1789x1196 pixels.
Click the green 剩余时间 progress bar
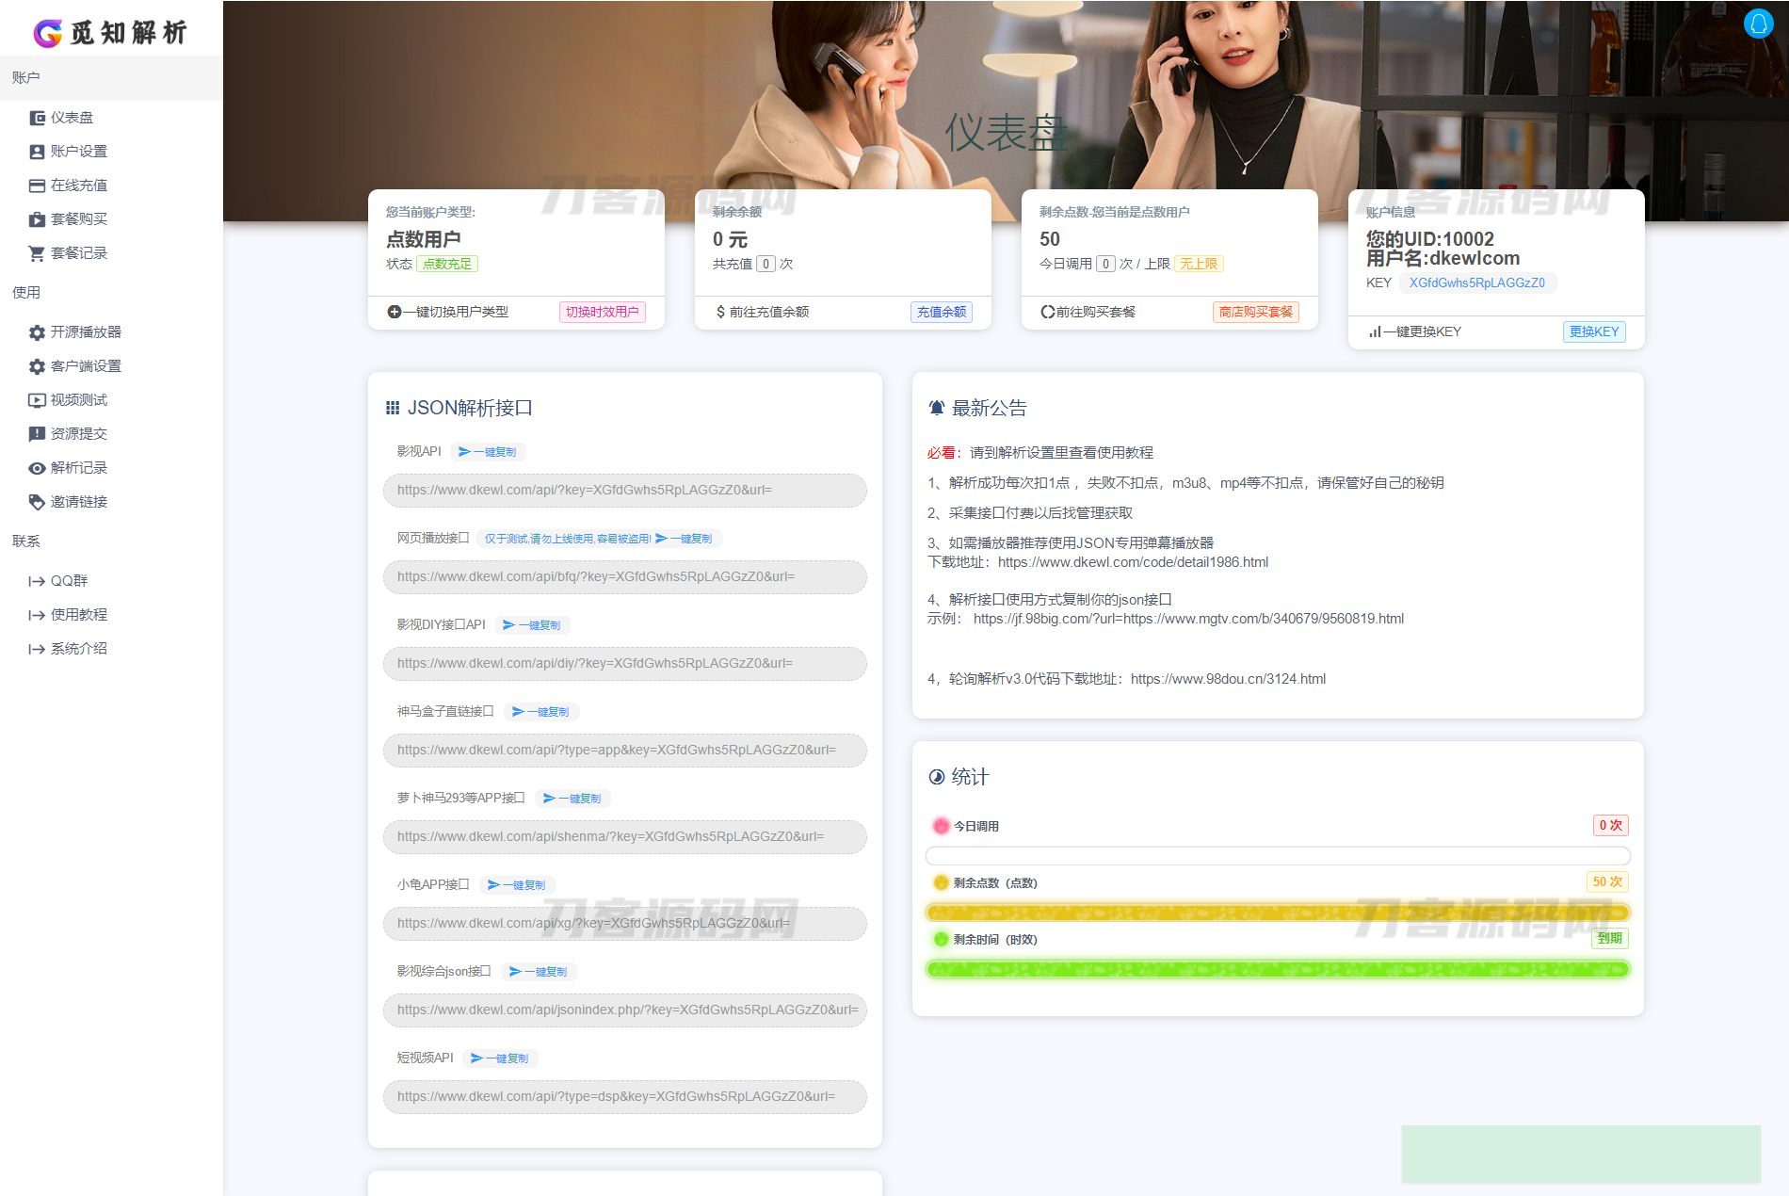(x=1278, y=969)
